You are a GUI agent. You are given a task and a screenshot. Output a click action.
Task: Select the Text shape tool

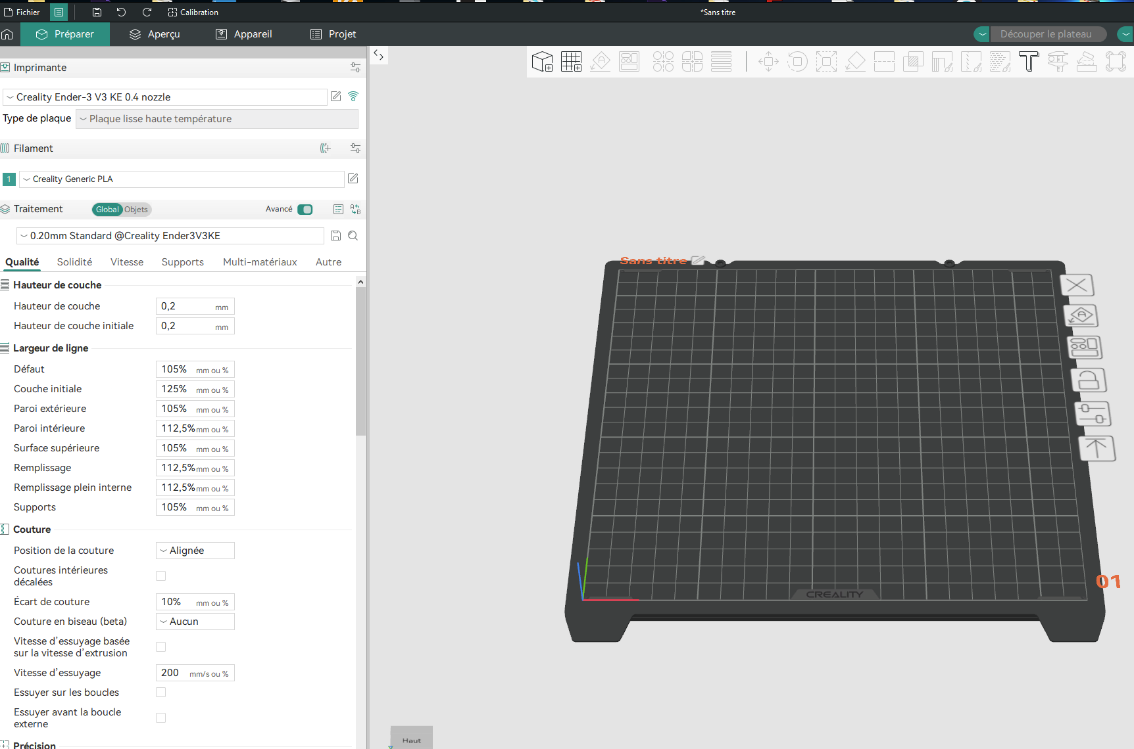coord(1029,62)
